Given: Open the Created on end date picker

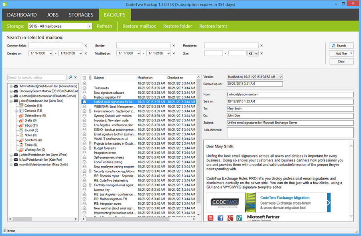Looking at the screenshot, I should coord(81,53).
